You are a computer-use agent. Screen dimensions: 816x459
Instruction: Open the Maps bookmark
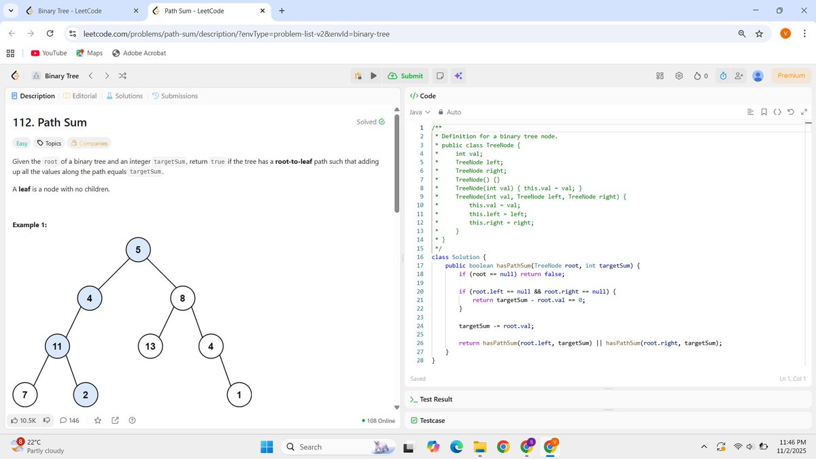coord(89,53)
